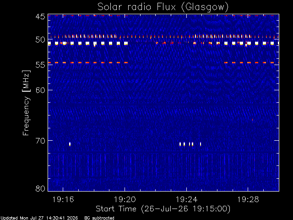Click the 'Frequency [MHz]' vertical axis title
This screenshot has height=220, width=293.
point(26,103)
